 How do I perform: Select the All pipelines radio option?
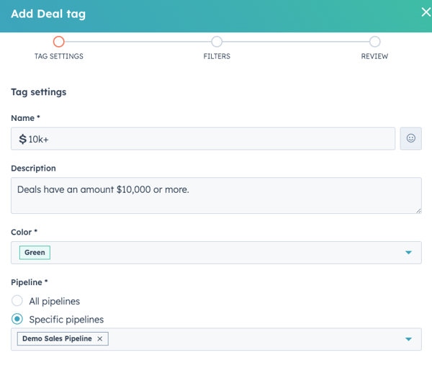click(x=17, y=300)
